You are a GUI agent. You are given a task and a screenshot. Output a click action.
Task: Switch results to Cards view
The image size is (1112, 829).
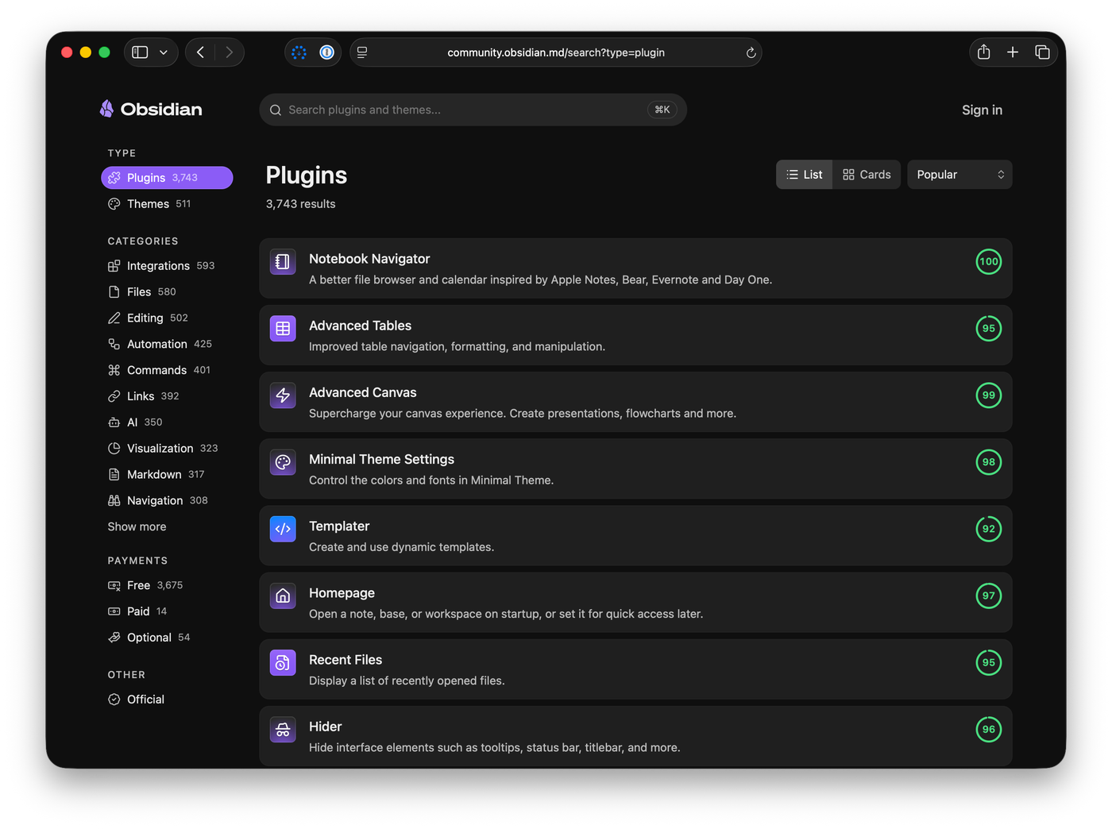click(x=867, y=175)
